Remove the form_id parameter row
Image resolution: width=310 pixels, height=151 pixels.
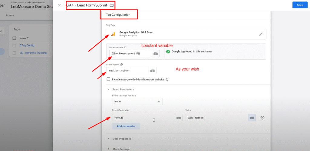[262, 118]
